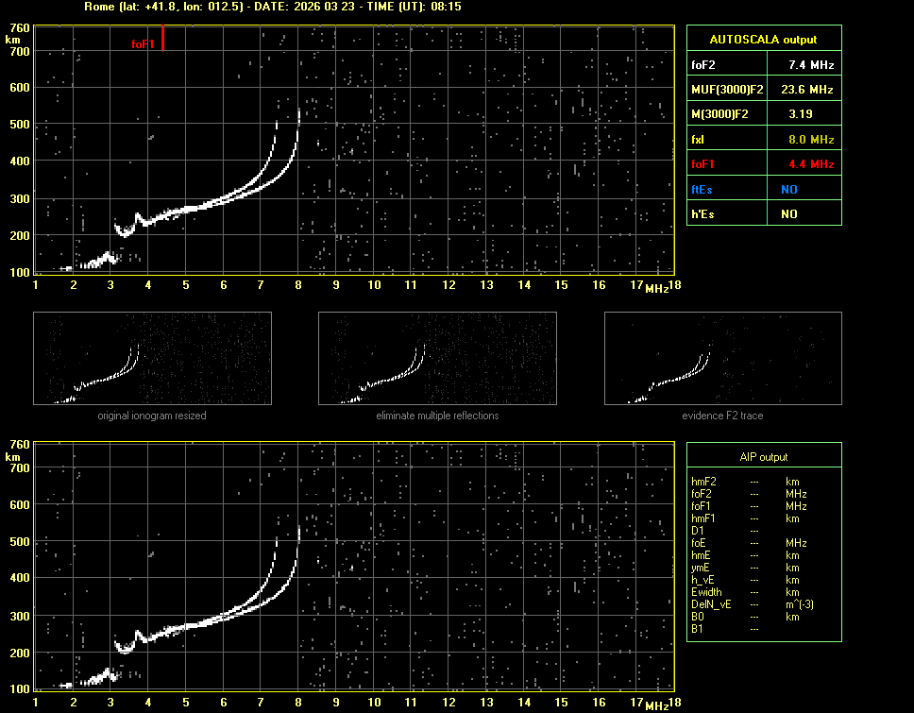
Task: Click the AIP output panel header
Action: tap(763, 457)
